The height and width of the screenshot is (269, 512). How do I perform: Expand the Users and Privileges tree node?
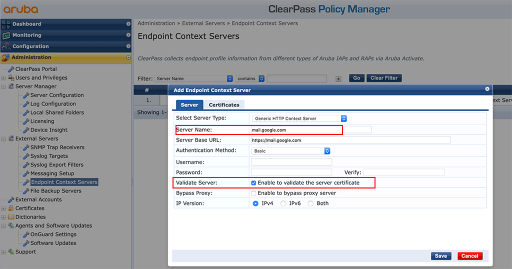click(3, 78)
